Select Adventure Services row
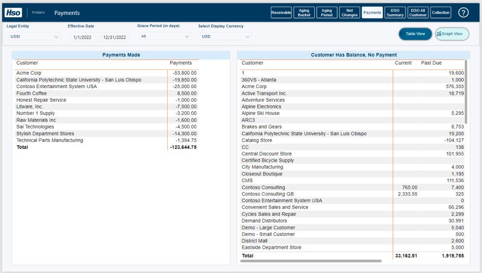Viewport: 482px width, 273px height. click(352, 100)
